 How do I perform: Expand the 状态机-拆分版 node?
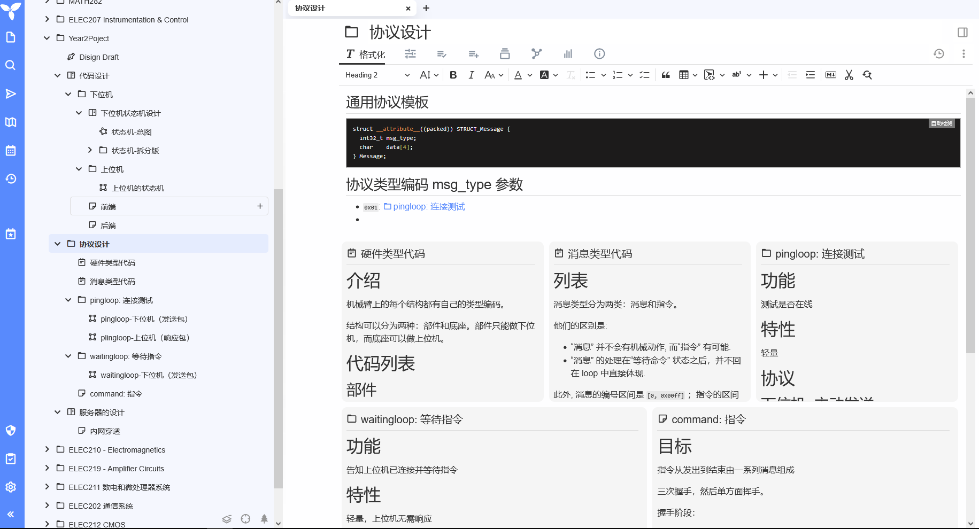90,150
